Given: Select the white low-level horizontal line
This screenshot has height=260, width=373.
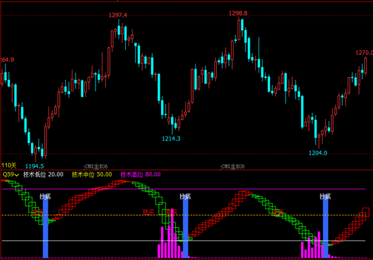Looking at the screenshot, I should coord(184,241).
